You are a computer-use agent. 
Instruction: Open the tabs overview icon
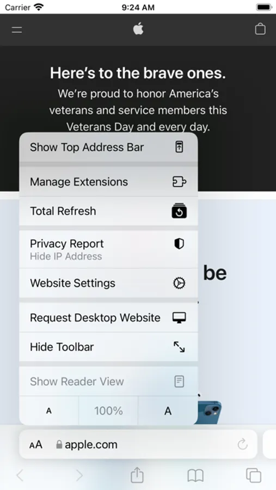point(254,475)
